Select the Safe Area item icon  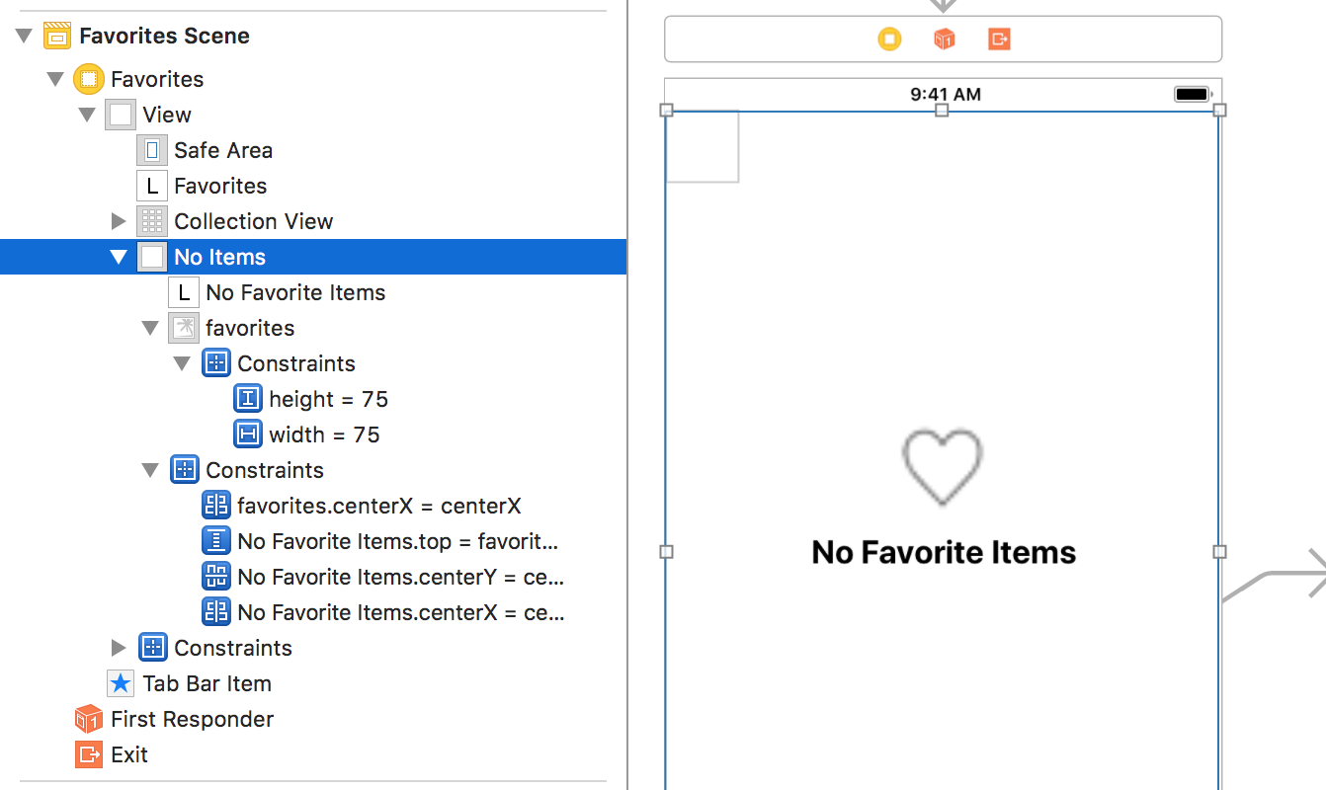point(152,150)
